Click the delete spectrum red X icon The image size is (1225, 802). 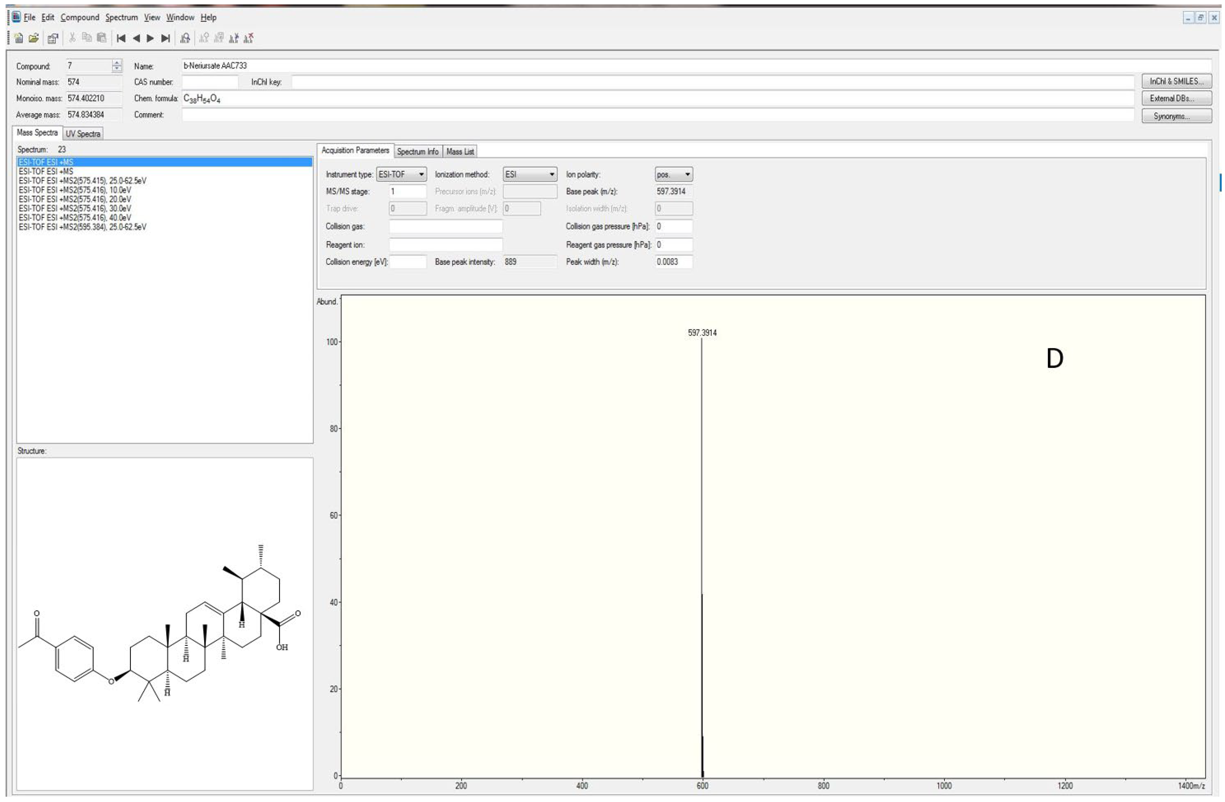pyautogui.click(x=249, y=38)
